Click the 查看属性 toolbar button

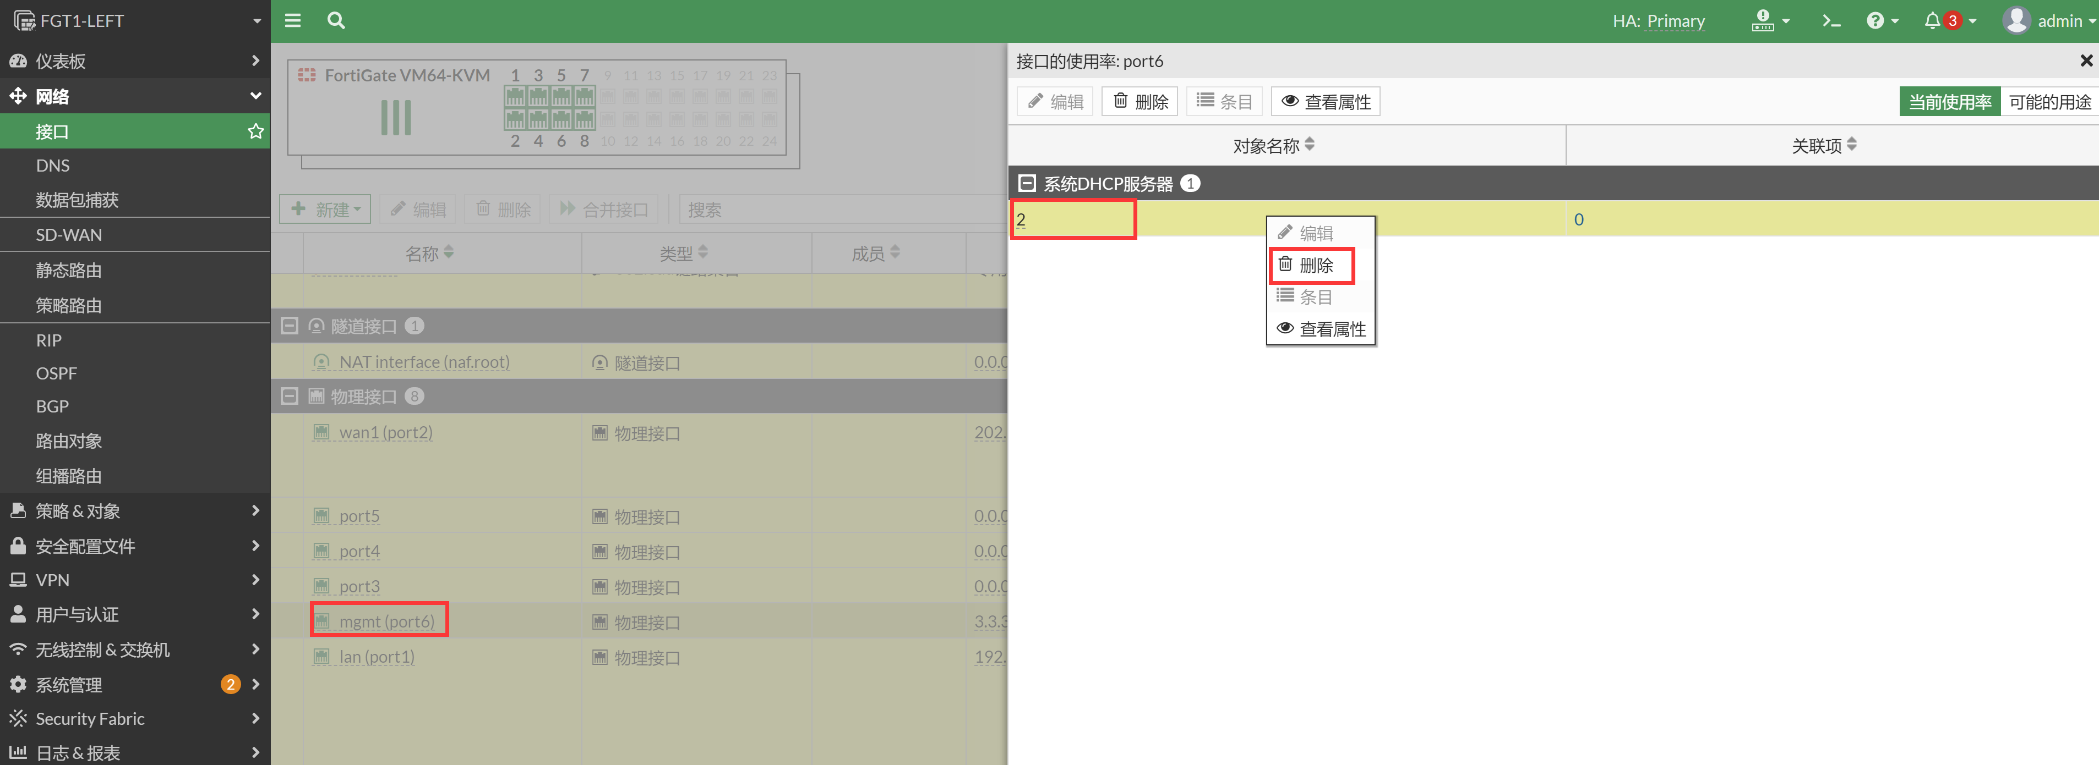[x=1326, y=102]
